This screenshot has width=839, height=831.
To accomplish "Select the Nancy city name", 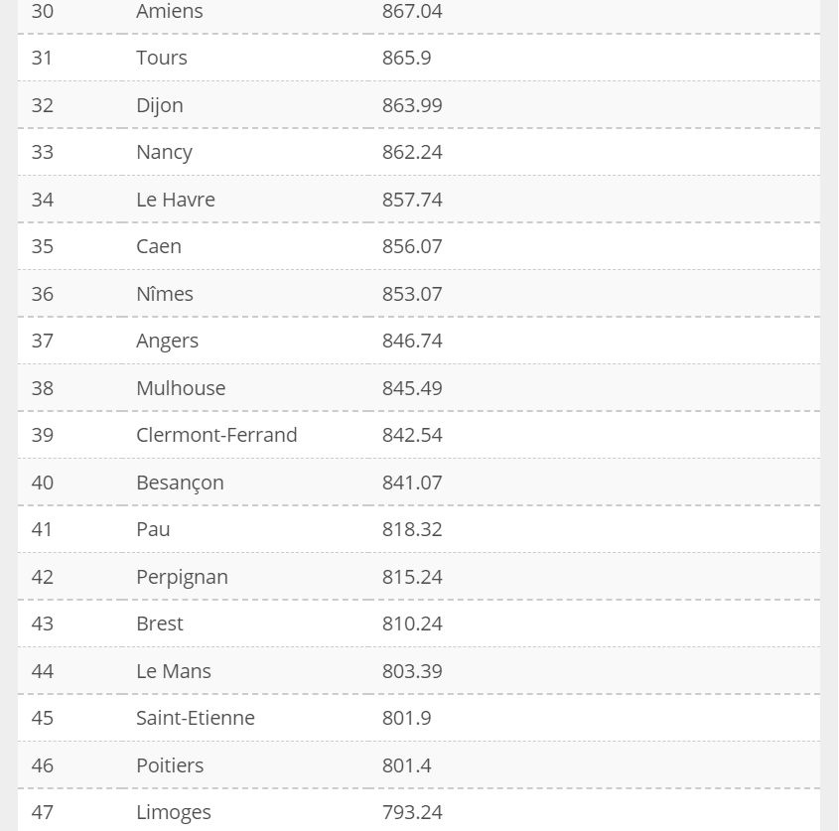I will 164,152.
